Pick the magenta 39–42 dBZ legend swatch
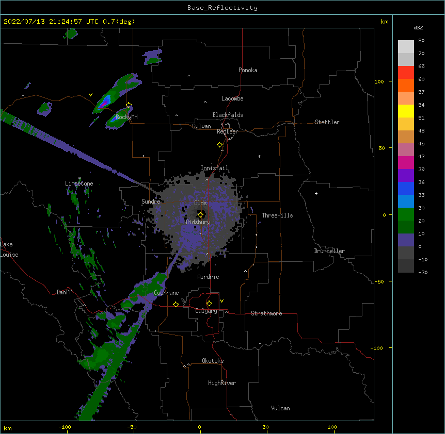Image resolution: width=445 pixels, height=434 pixels. coord(406,162)
